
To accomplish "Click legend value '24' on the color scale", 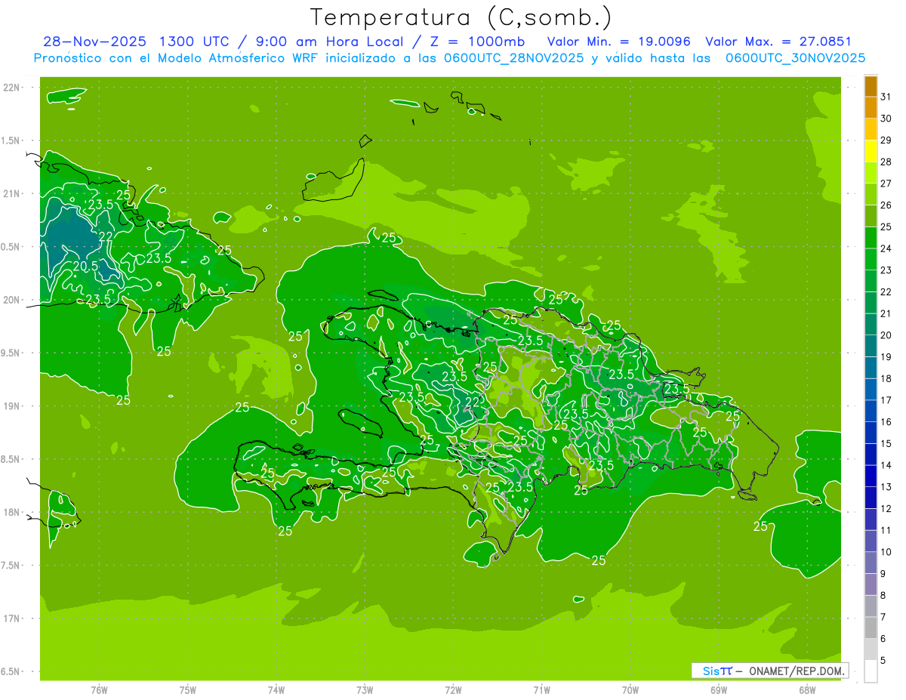I will 886,248.
